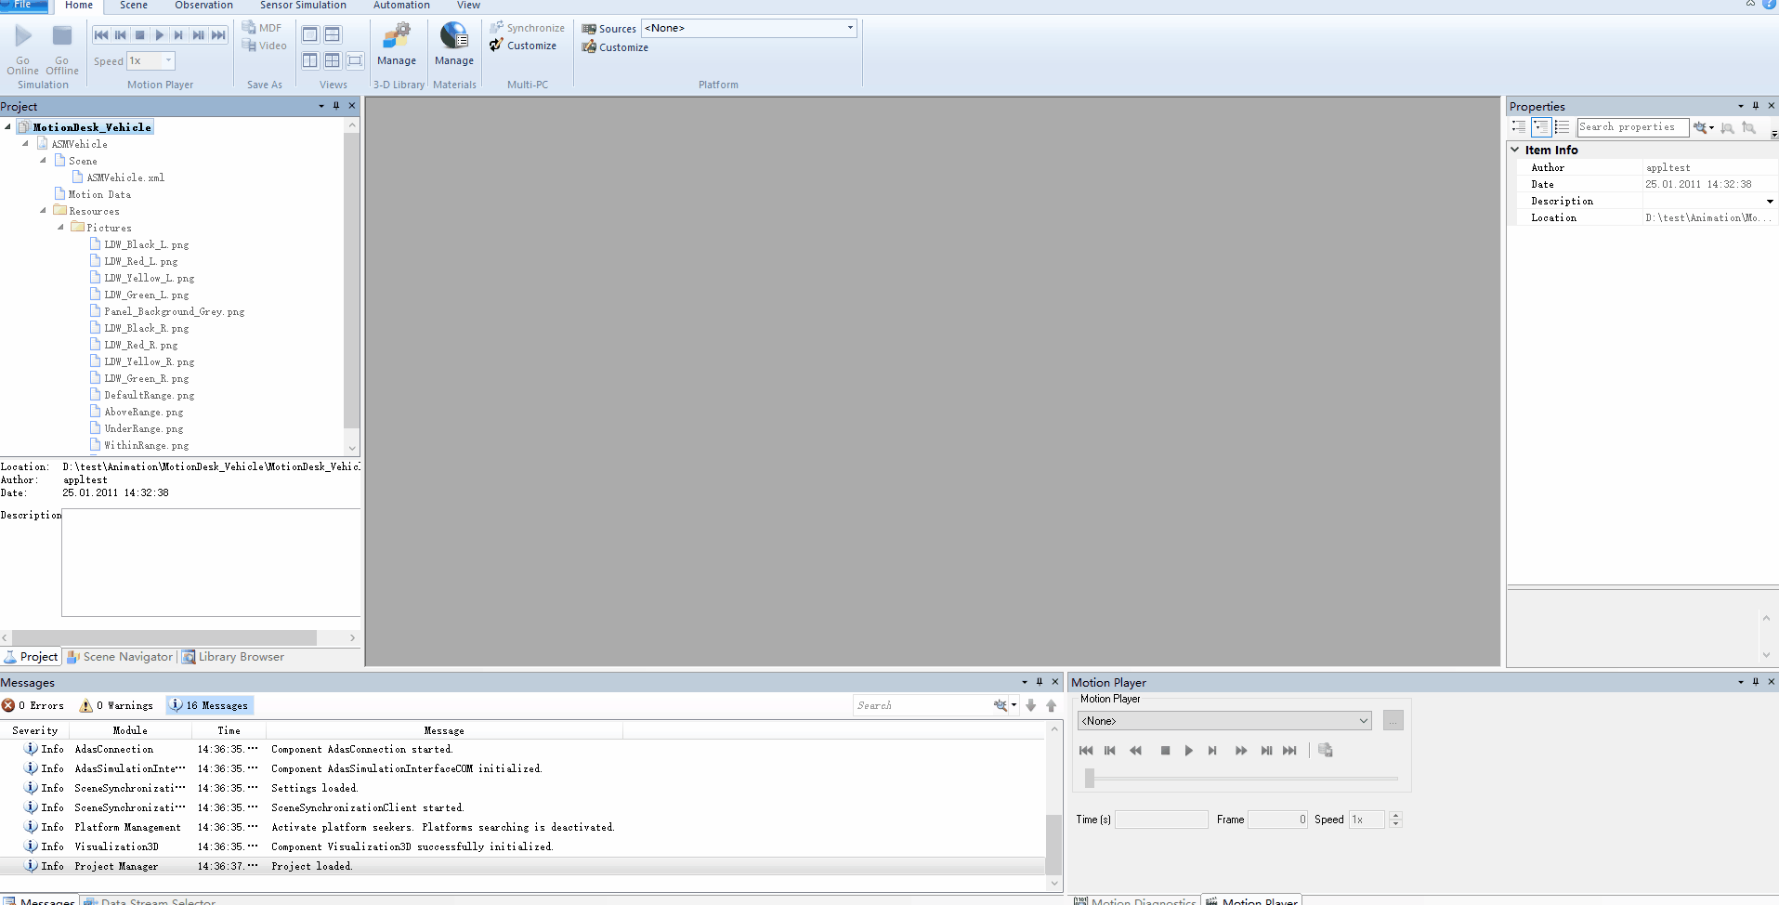Open the Platform Sources dropdown
The image size is (1779, 905).
tap(850, 28)
